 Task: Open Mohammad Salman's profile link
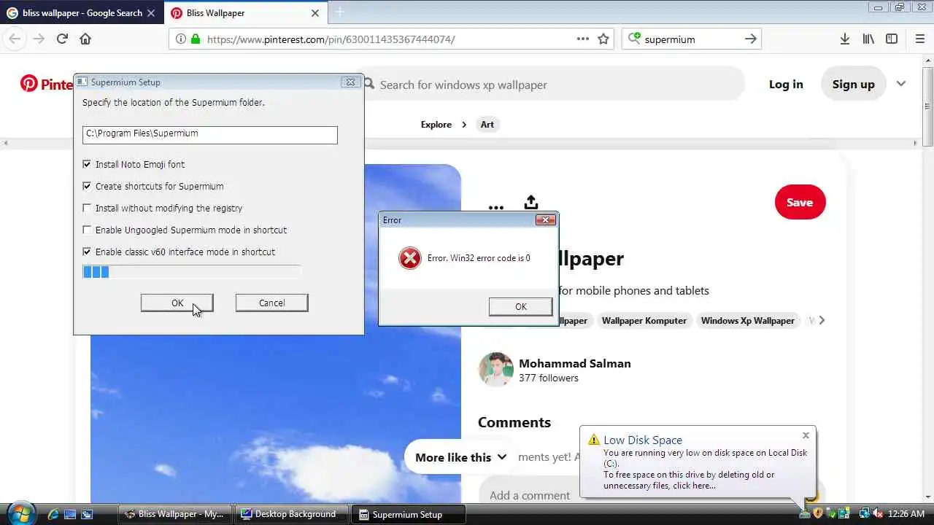575,363
